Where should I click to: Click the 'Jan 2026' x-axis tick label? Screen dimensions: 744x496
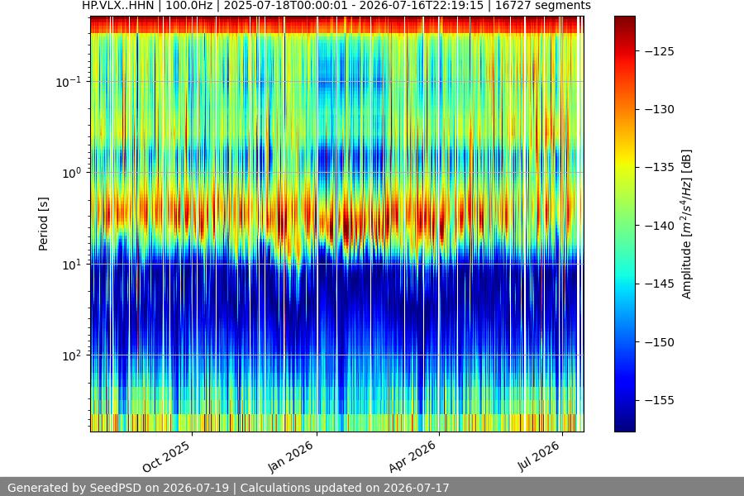(290, 456)
